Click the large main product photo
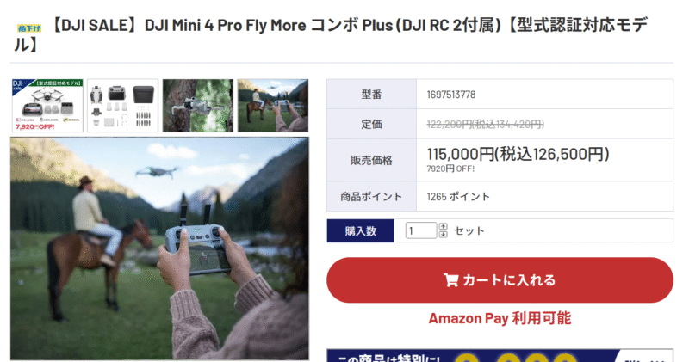 pos(159,248)
